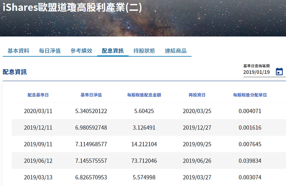Image resolution: width=286 pixels, height=186 pixels.
Task: Click dividend amount 3.126491
Action: 144,127
